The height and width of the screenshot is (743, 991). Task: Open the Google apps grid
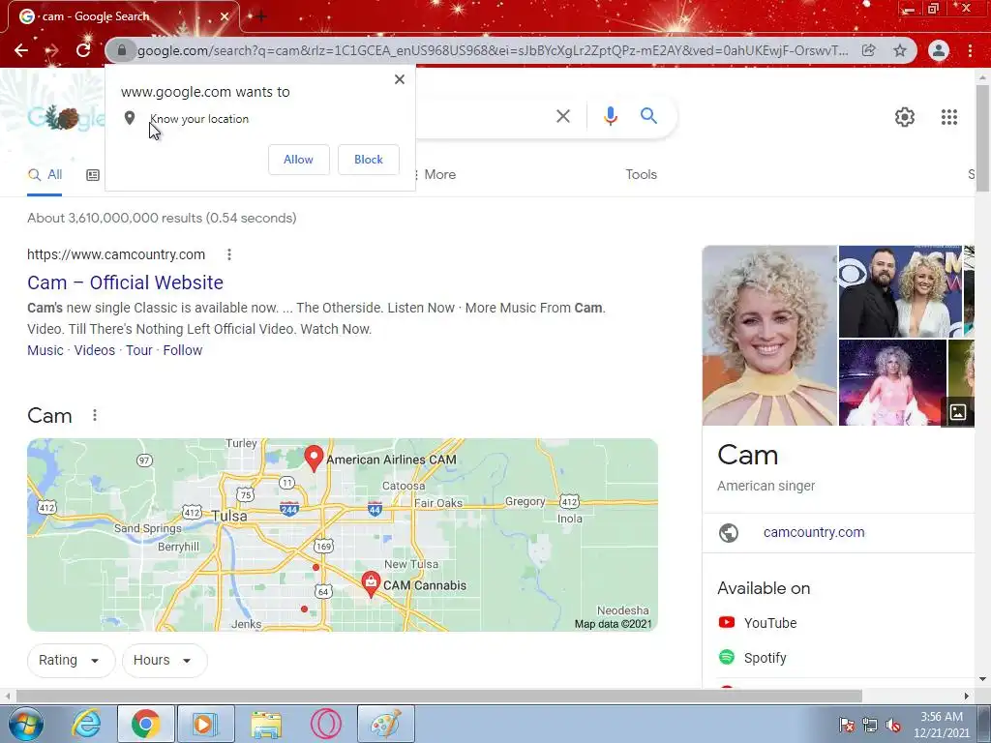pos(949,117)
